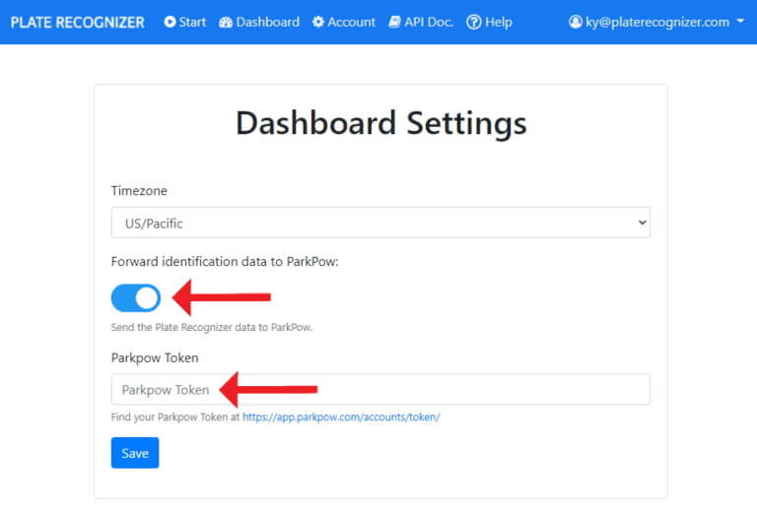Open the API Doc. nav label
This screenshot has width=757, height=517.
[429, 23]
